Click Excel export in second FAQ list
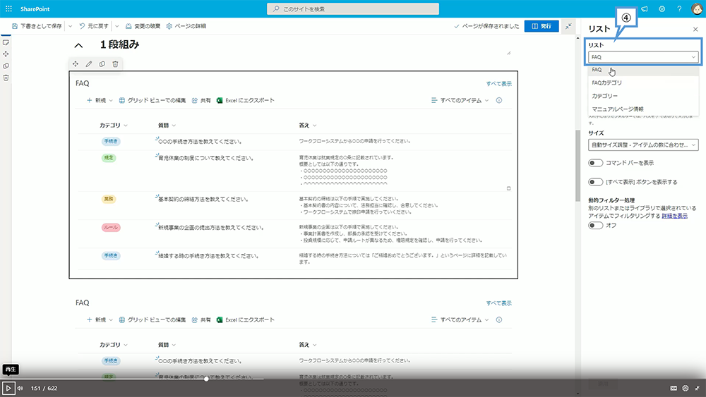The image size is (706, 397). [x=246, y=319]
